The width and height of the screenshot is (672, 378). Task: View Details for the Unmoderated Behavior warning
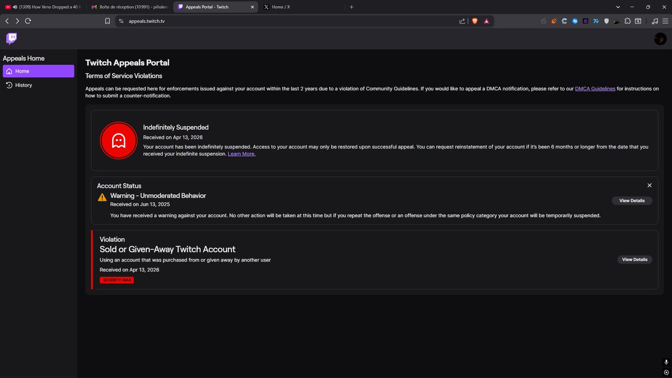pyautogui.click(x=632, y=200)
